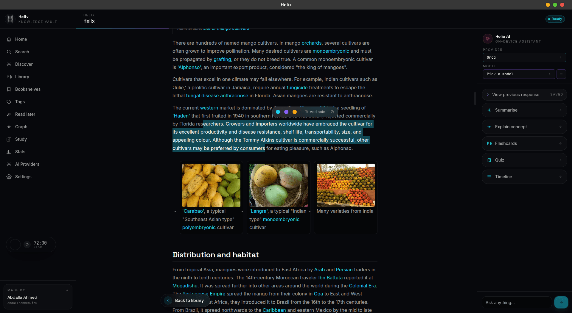Follow the Ibn Battuta link

[330, 278]
